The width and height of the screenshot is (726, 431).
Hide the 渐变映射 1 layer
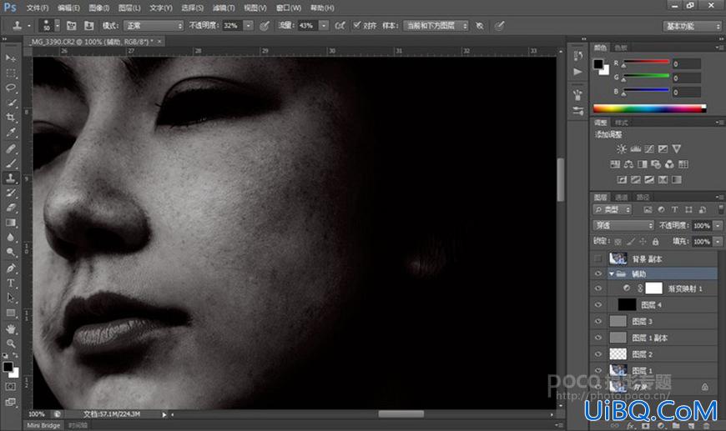(x=598, y=288)
